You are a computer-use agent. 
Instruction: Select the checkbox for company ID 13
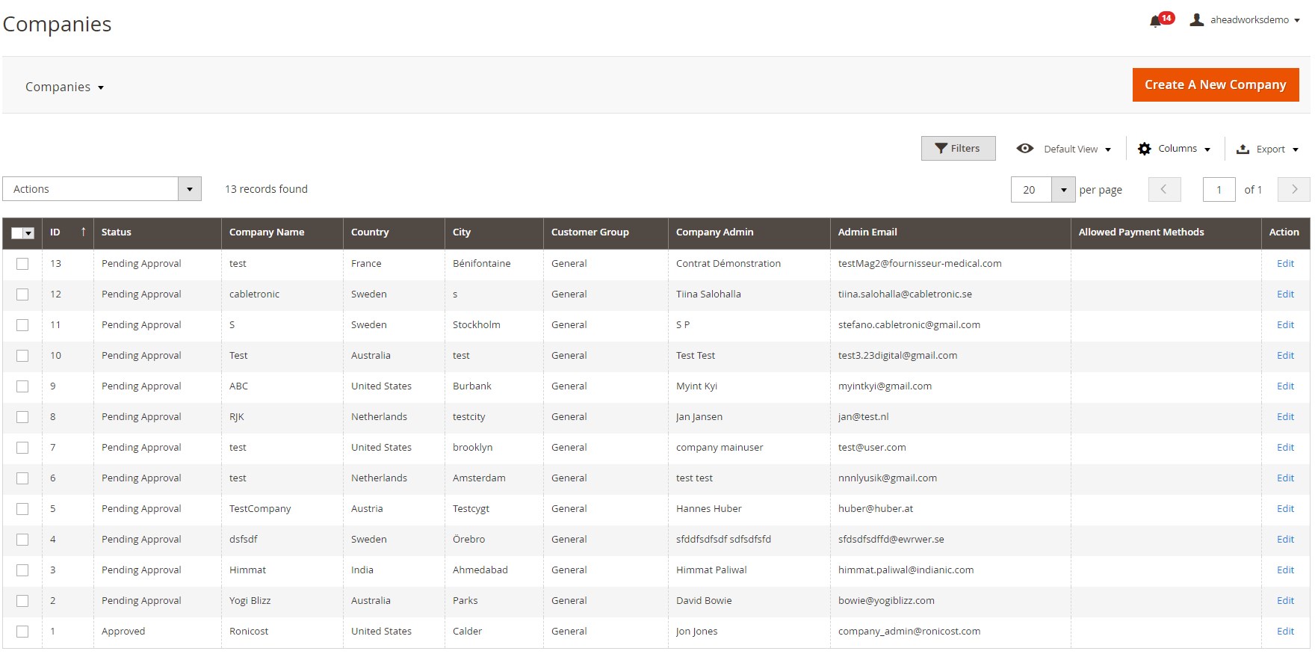pyautogui.click(x=22, y=264)
